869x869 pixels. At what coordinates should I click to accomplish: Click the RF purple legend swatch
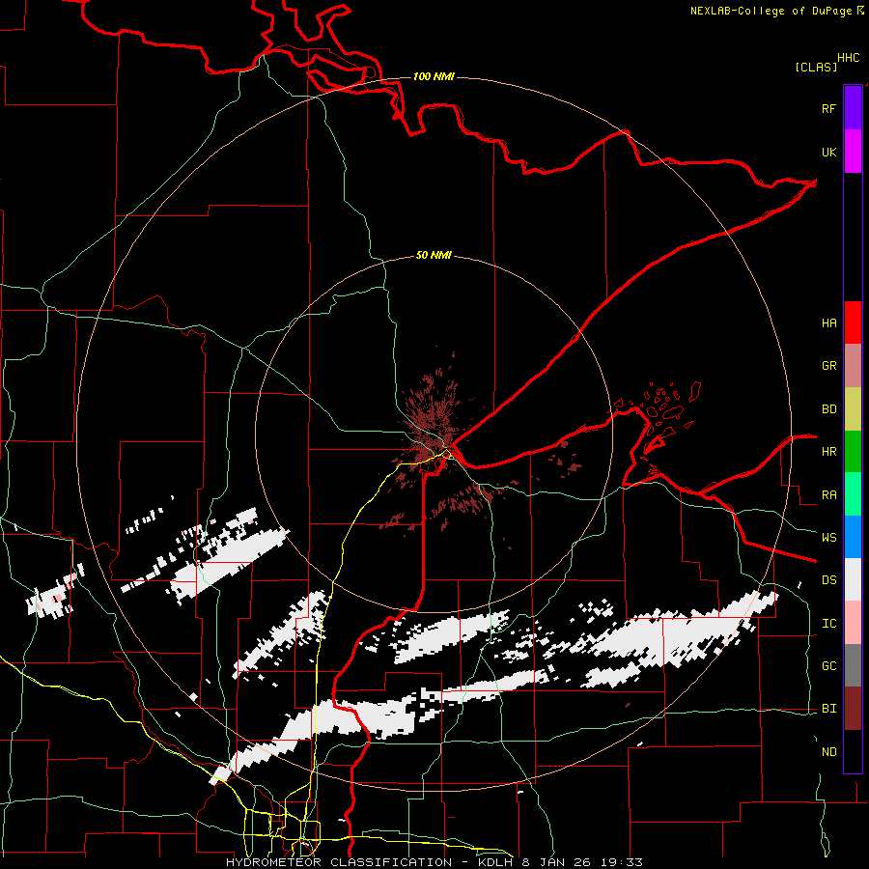(853, 108)
